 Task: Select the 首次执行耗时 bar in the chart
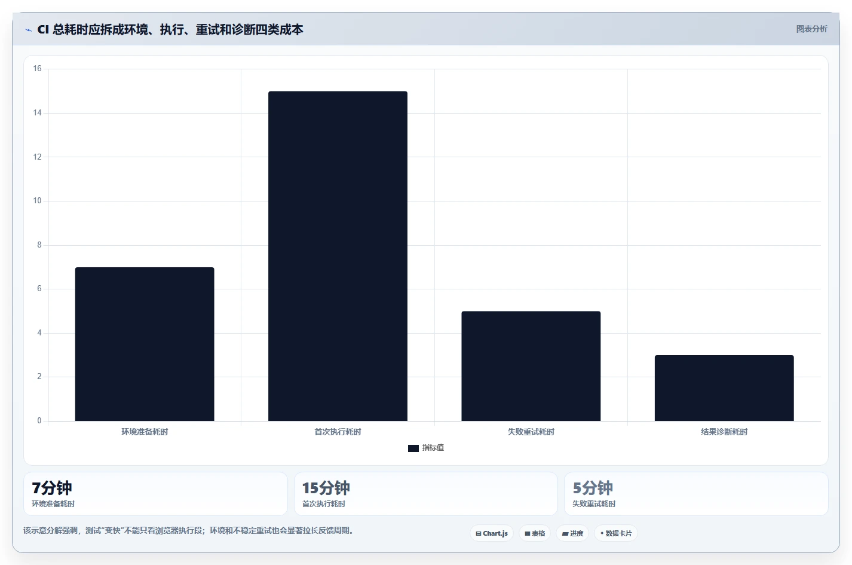[338, 256]
